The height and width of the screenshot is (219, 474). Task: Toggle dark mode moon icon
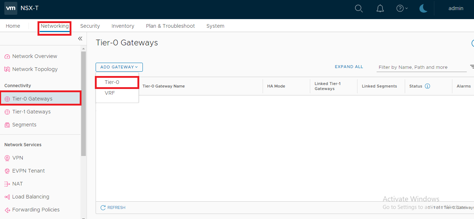pyautogui.click(x=423, y=8)
